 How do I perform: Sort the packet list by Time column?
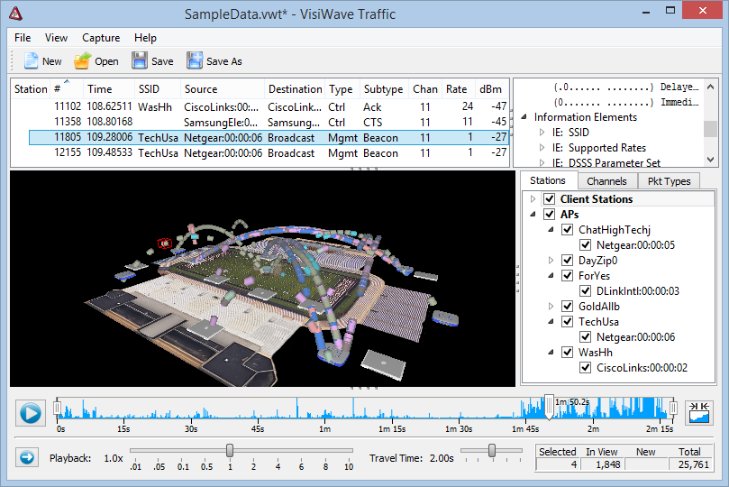(109, 89)
